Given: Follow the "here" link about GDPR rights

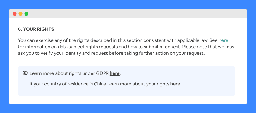Looking at the screenshot, I should [115, 73].
